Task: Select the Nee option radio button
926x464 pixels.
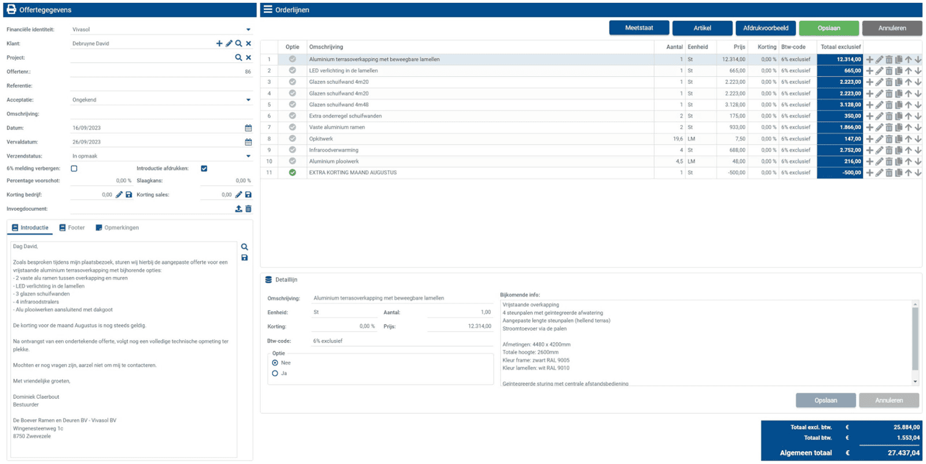Action: (x=275, y=363)
